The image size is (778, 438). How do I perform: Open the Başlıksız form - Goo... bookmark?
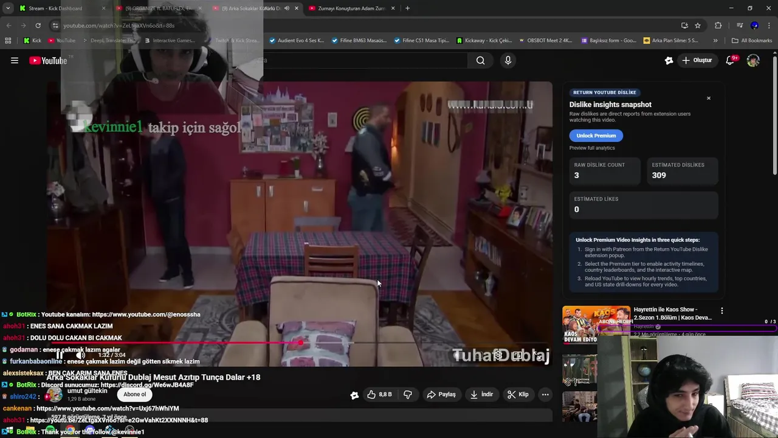608,41
